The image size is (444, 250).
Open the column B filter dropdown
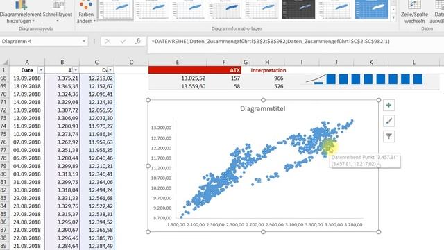point(76,70)
